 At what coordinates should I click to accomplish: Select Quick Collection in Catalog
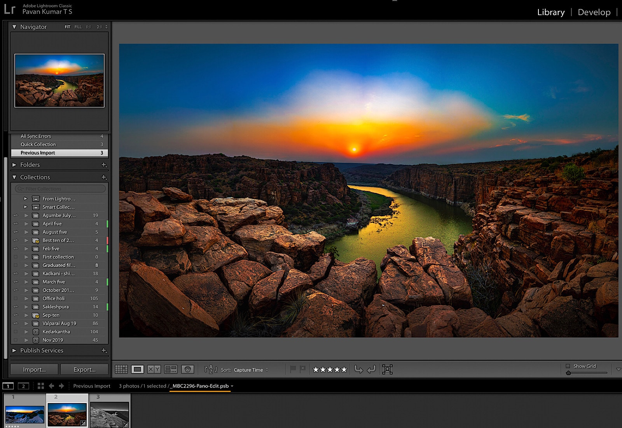coord(59,144)
